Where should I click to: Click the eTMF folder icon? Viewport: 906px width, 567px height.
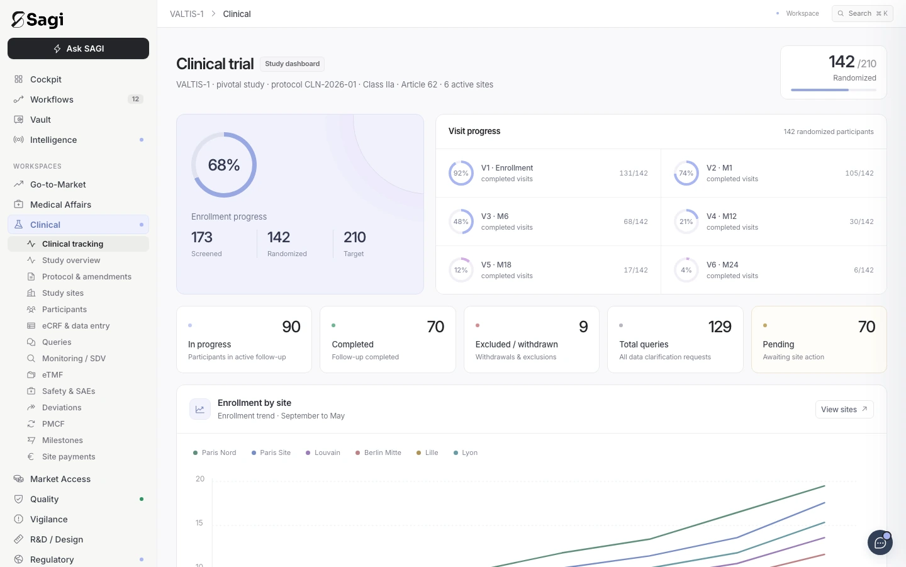coord(31,374)
